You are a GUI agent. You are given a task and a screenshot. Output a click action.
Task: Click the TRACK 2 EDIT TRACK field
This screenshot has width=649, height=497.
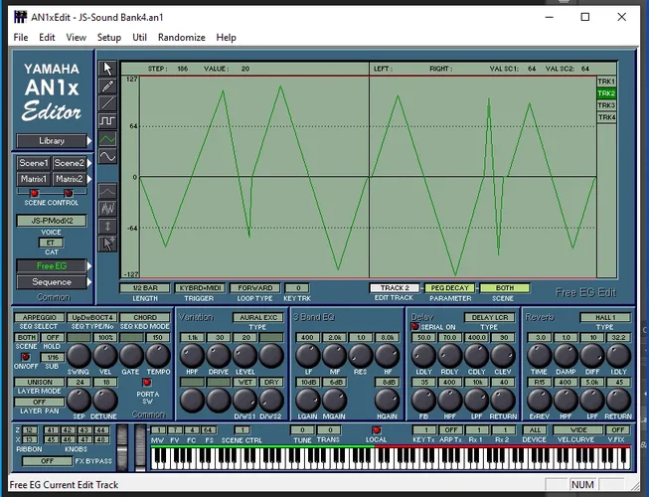pos(395,287)
